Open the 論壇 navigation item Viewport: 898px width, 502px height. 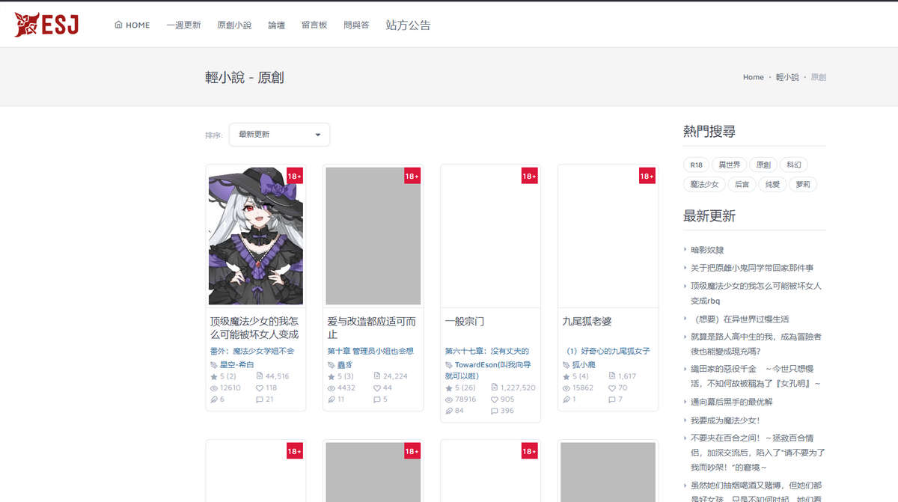click(x=276, y=25)
